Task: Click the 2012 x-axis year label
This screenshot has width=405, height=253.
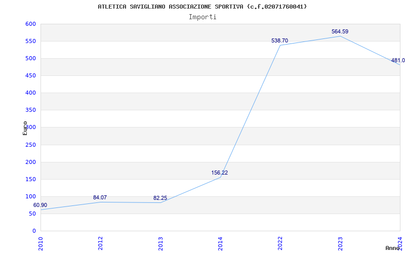Action: (x=100, y=243)
